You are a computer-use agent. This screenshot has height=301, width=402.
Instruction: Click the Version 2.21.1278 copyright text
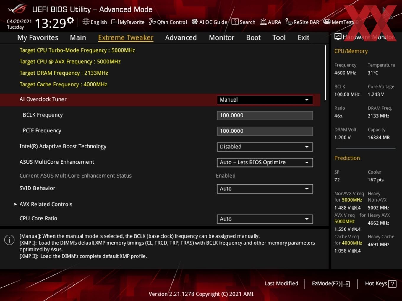coord(201,294)
